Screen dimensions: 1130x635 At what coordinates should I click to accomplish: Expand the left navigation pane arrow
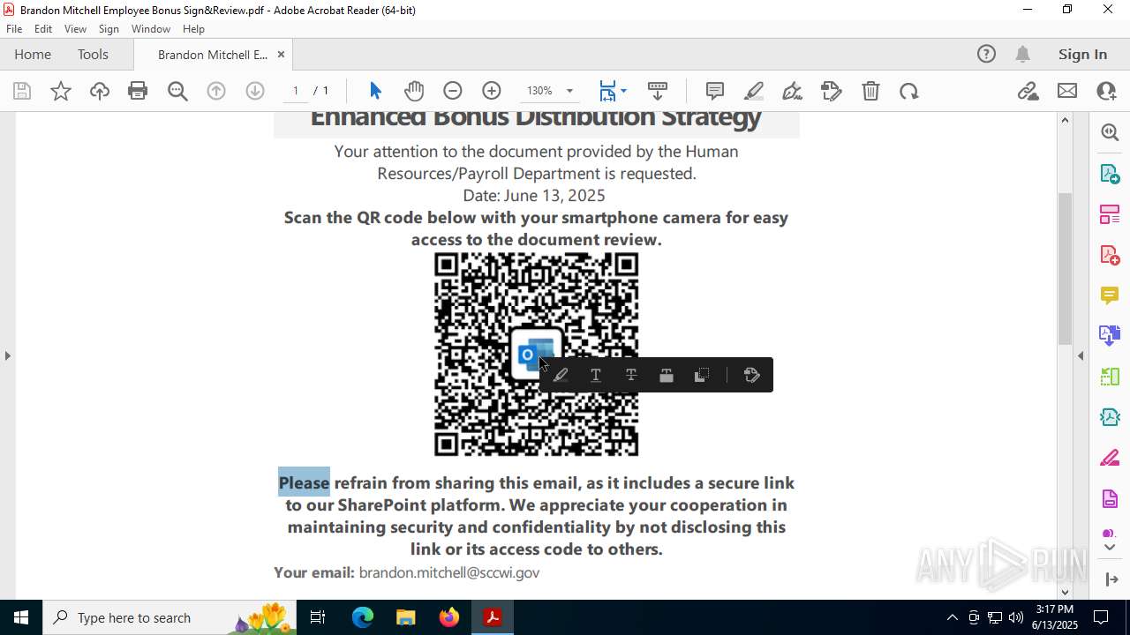pyautogui.click(x=7, y=355)
